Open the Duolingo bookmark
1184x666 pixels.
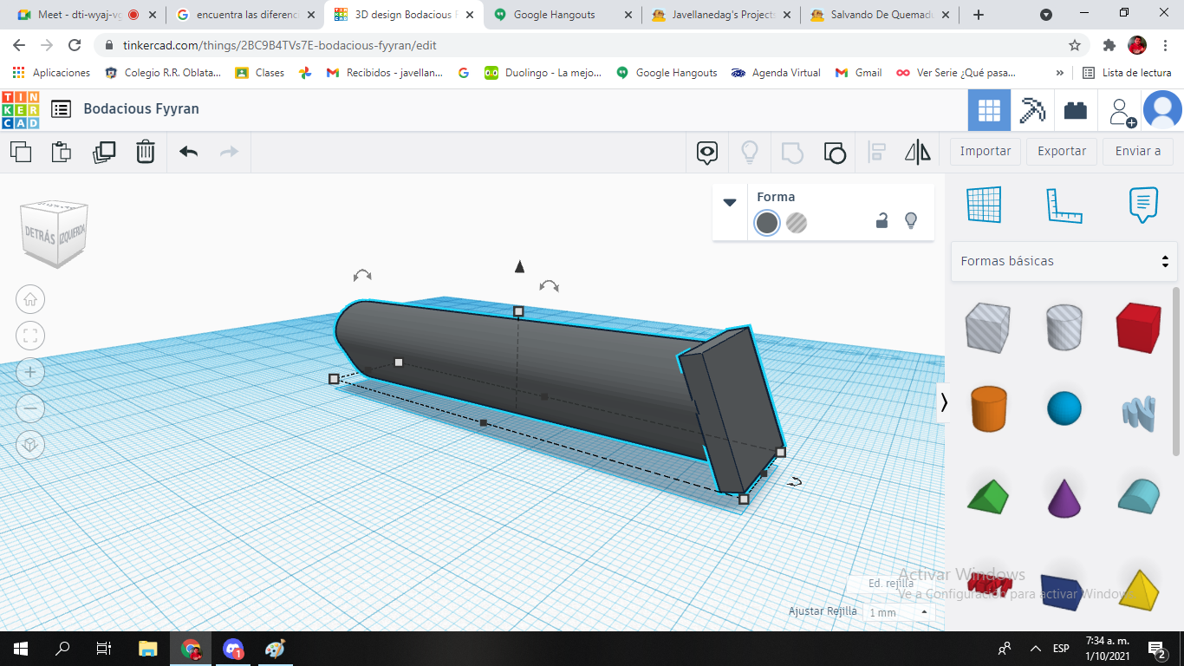[543, 73]
